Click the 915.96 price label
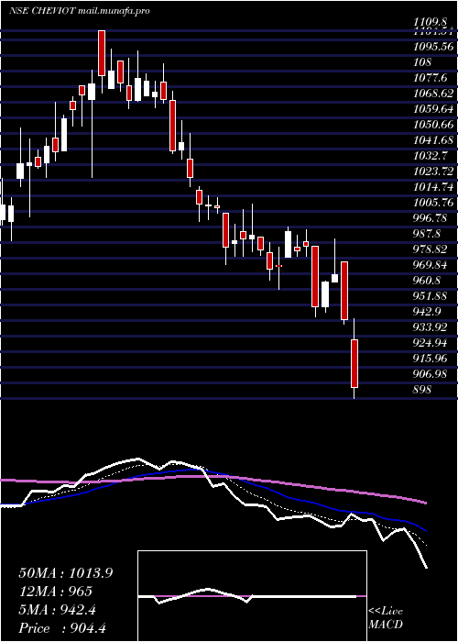The width and height of the screenshot is (458, 642). click(431, 358)
